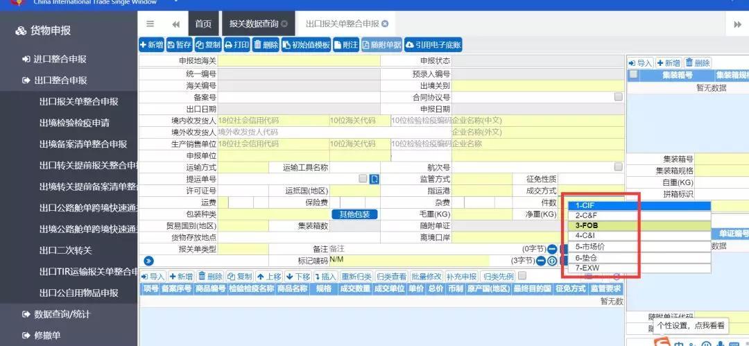Tick the select-all checkbox in 集装箱号 header
This screenshot has height=346, width=749.
(633, 74)
